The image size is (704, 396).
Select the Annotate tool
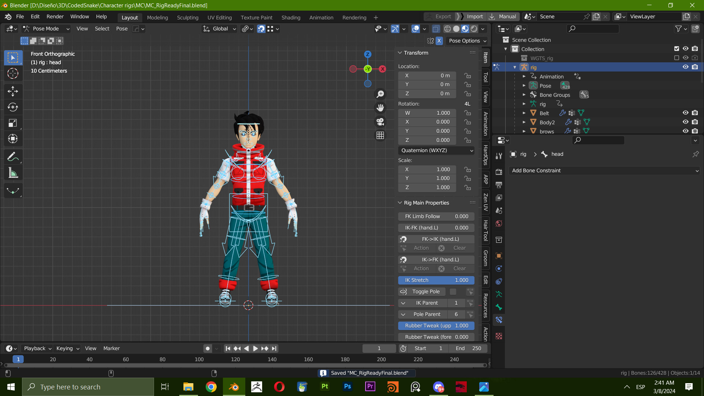13,157
